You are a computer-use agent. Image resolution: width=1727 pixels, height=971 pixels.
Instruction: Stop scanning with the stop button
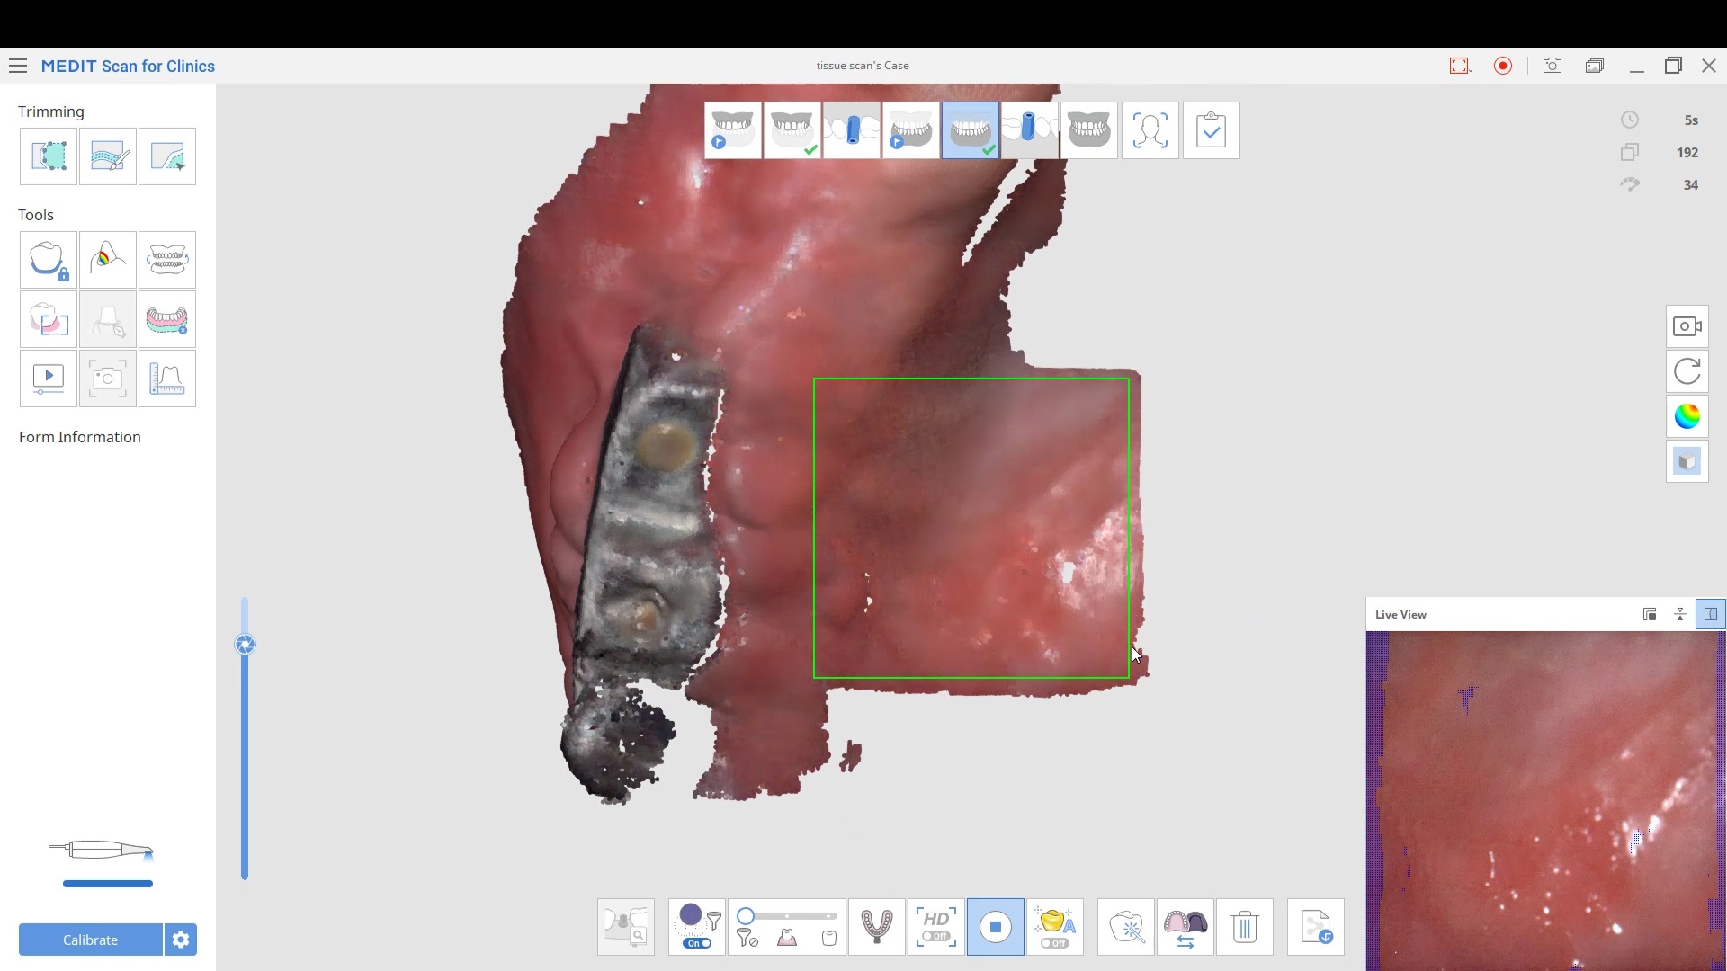tap(996, 927)
